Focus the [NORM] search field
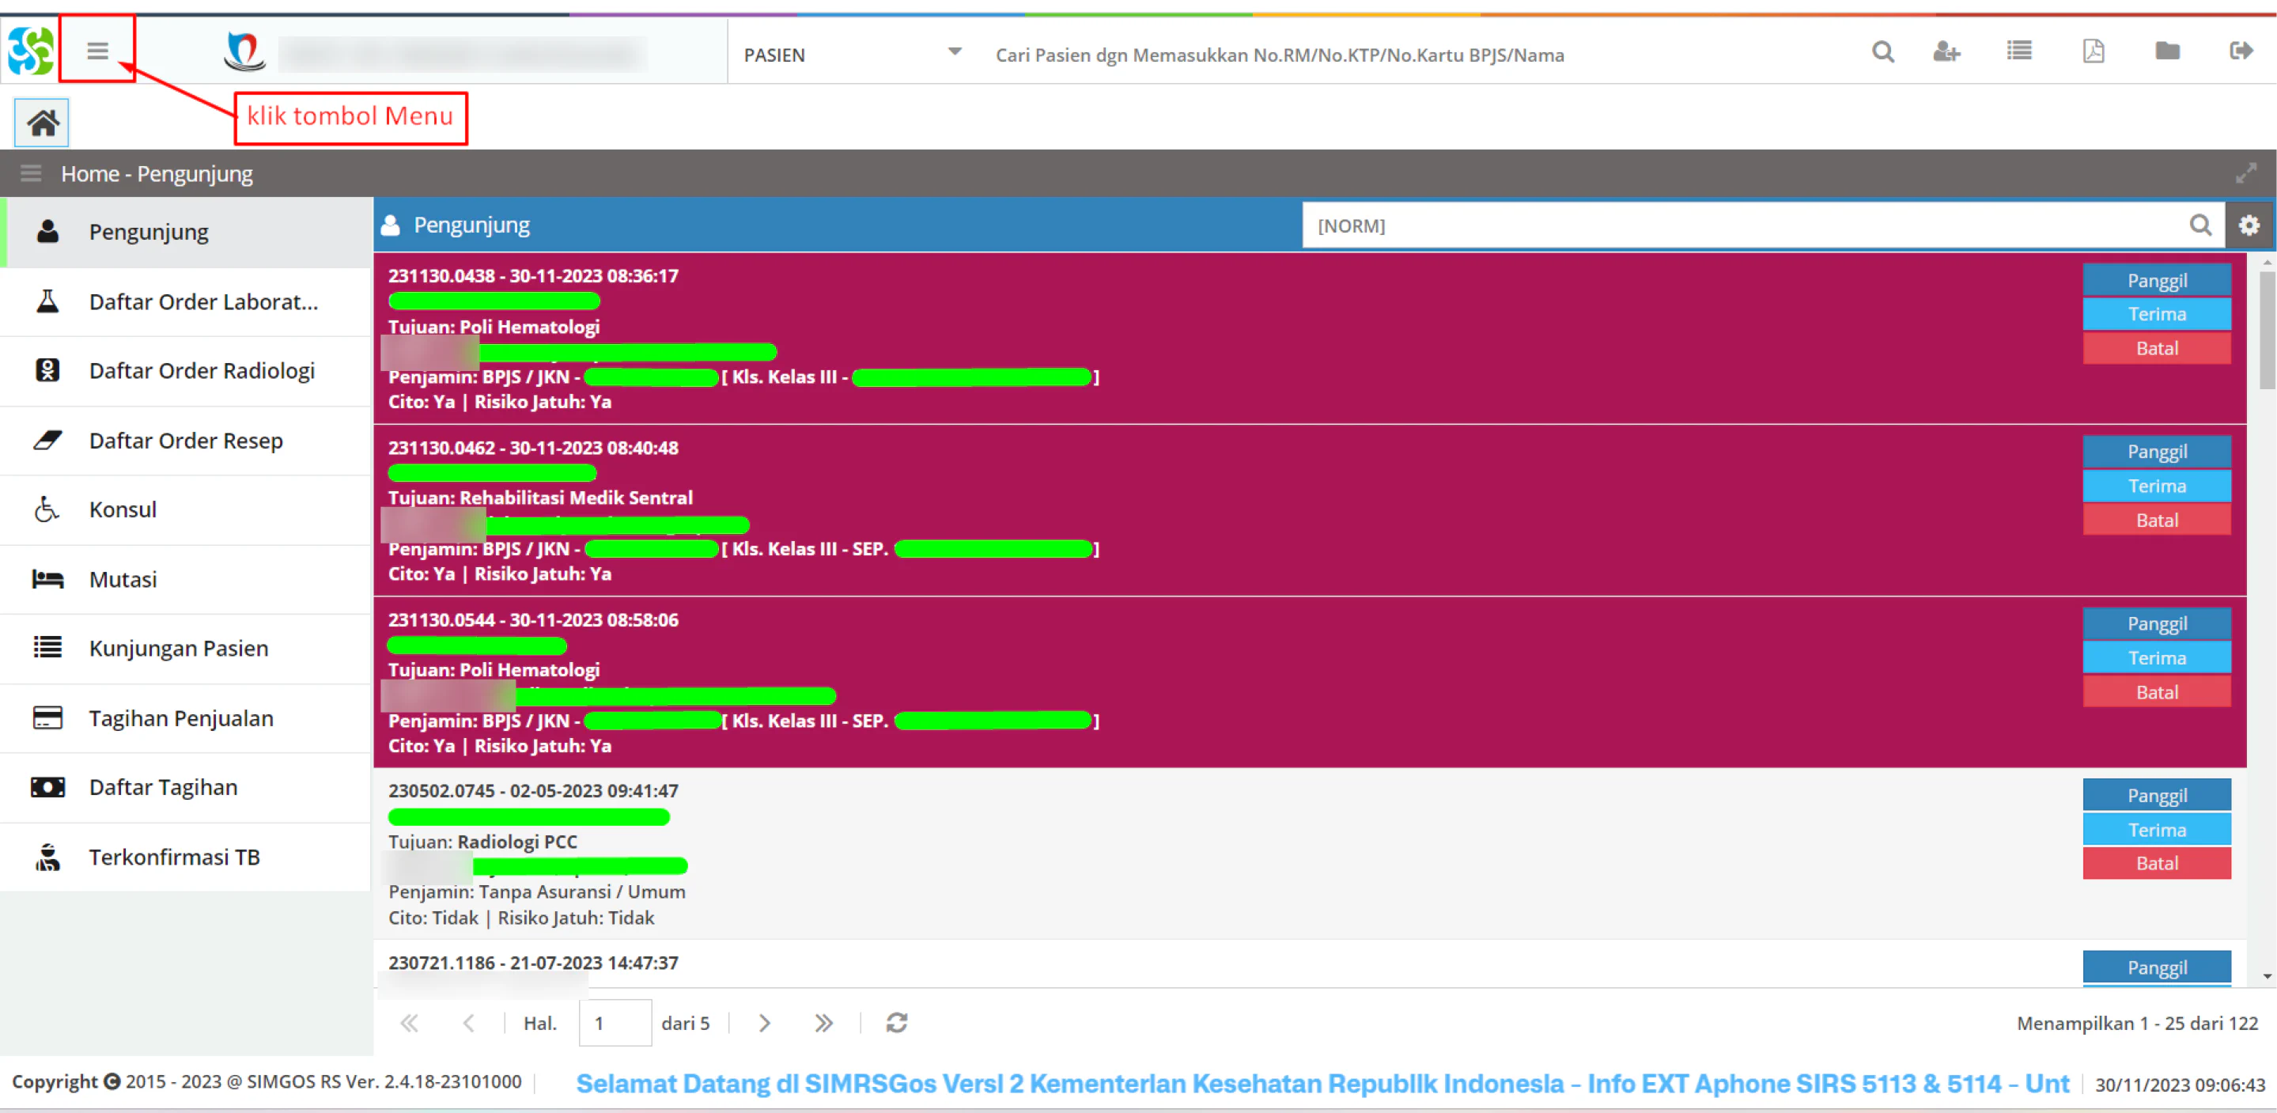Viewport: 2277px width, 1113px height. pos(1746,225)
